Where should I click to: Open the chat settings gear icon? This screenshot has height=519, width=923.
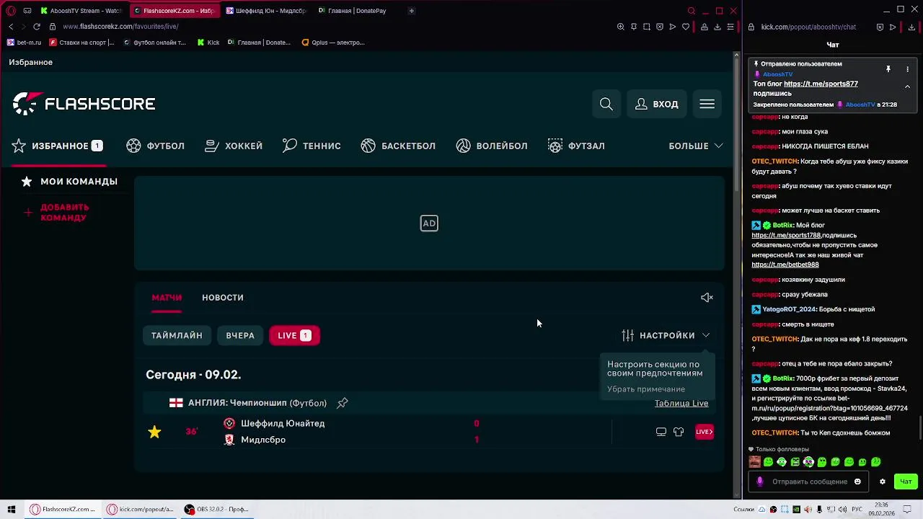click(882, 482)
